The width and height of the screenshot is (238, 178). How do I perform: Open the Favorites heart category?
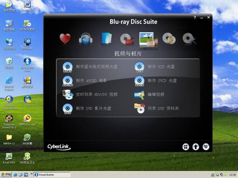[65, 39]
